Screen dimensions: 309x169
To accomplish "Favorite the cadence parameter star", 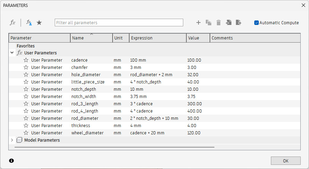I will tap(26, 60).
